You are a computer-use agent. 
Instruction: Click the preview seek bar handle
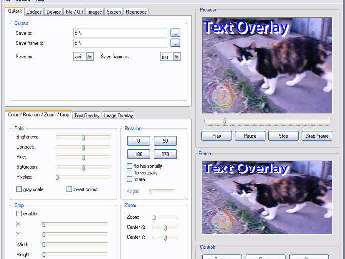(x=225, y=121)
